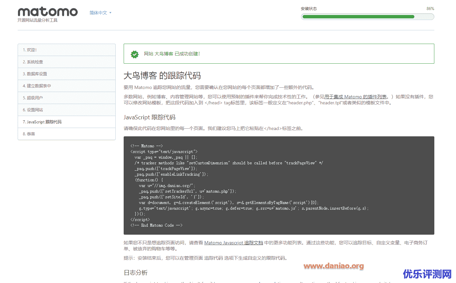Click the green success checkmark badge
This screenshot has width=456, height=283.
pos(135,54)
